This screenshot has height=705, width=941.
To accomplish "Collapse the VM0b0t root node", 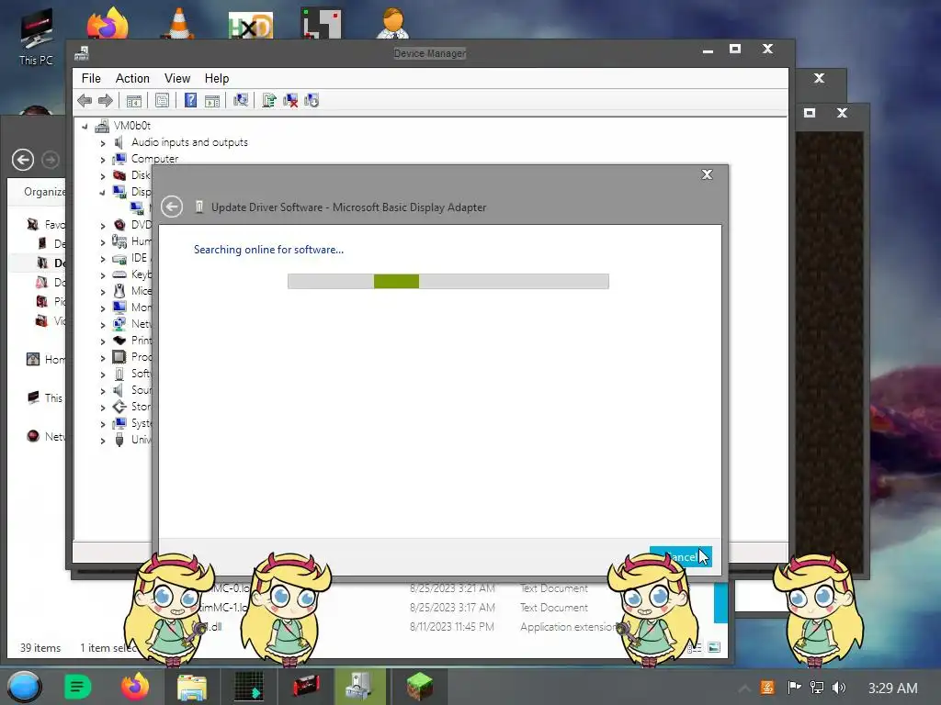I will tap(85, 126).
